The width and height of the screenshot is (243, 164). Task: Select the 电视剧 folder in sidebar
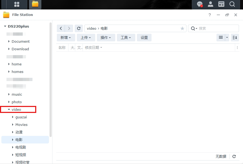(21, 147)
